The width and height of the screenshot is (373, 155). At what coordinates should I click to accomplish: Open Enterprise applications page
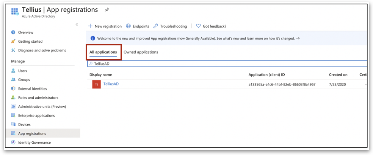(36, 116)
